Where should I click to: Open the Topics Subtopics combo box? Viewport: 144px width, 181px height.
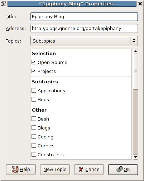coord(84,41)
